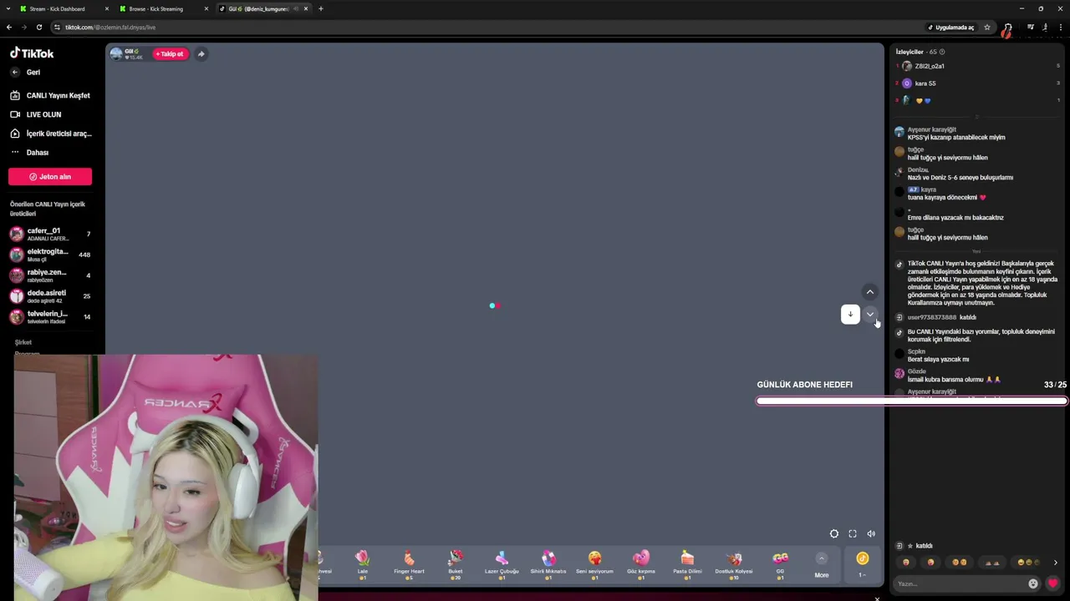1070x601 pixels.
Task: Send the Sihirli Mıknatıs gift
Action: click(x=548, y=564)
